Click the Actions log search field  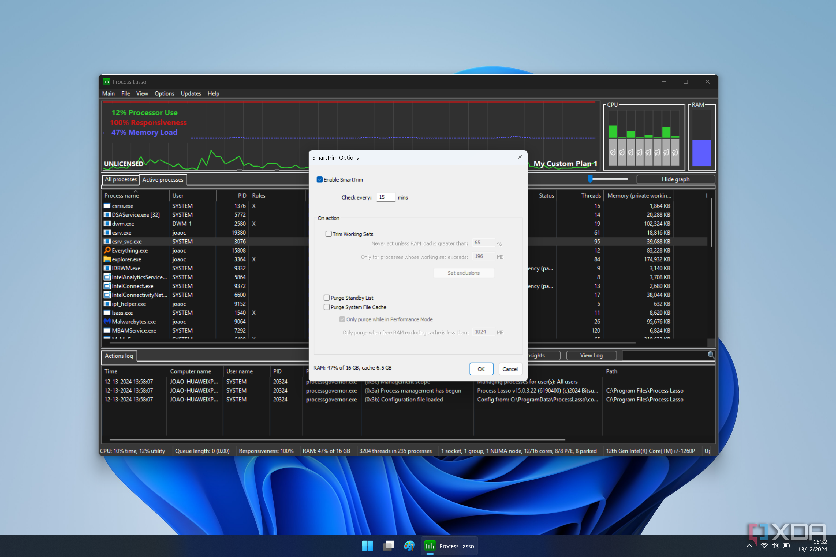pos(664,355)
